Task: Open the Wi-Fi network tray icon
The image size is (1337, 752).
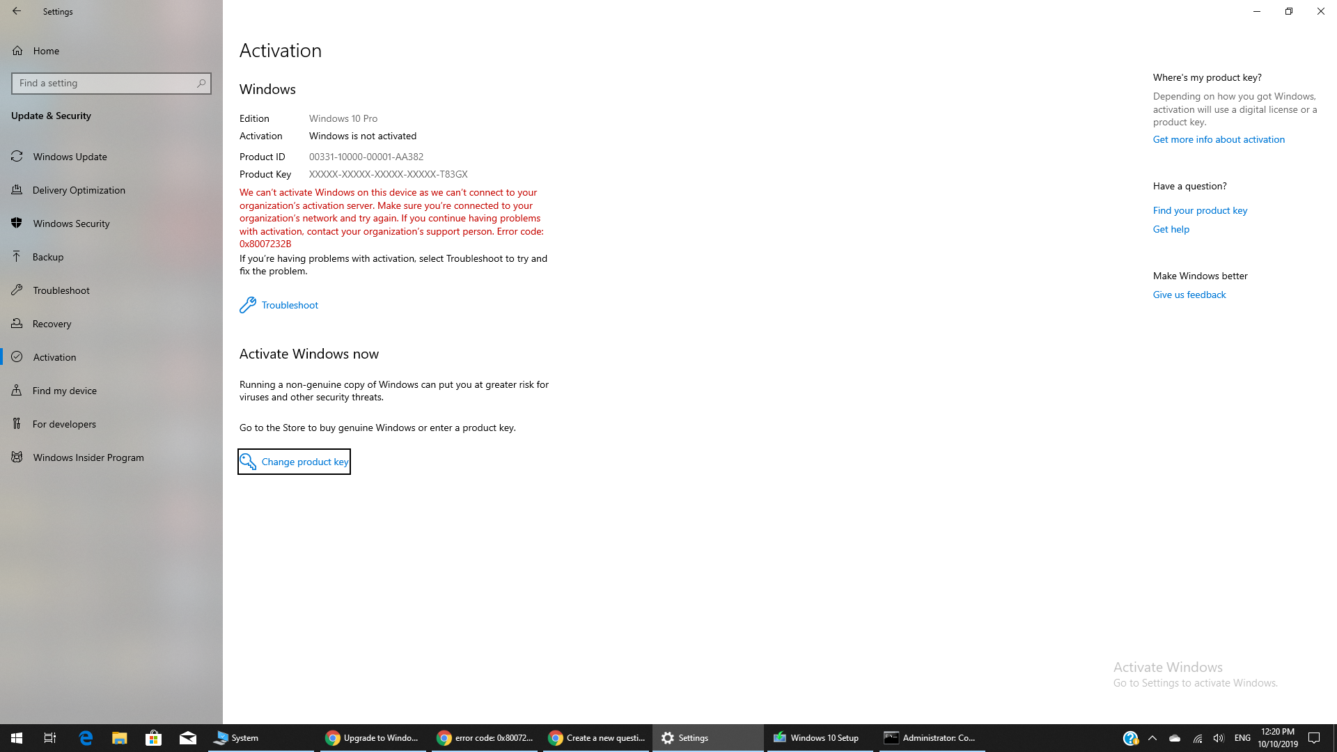Action: point(1198,738)
